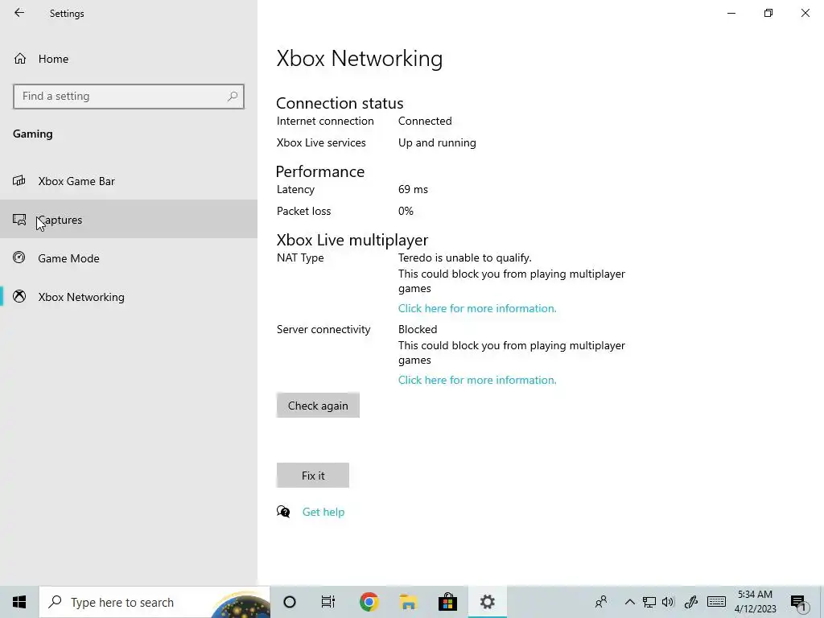The height and width of the screenshot is (618, 824).
Task: Open Cortana circle in taskbar
Action: click(x=290, y=602)
